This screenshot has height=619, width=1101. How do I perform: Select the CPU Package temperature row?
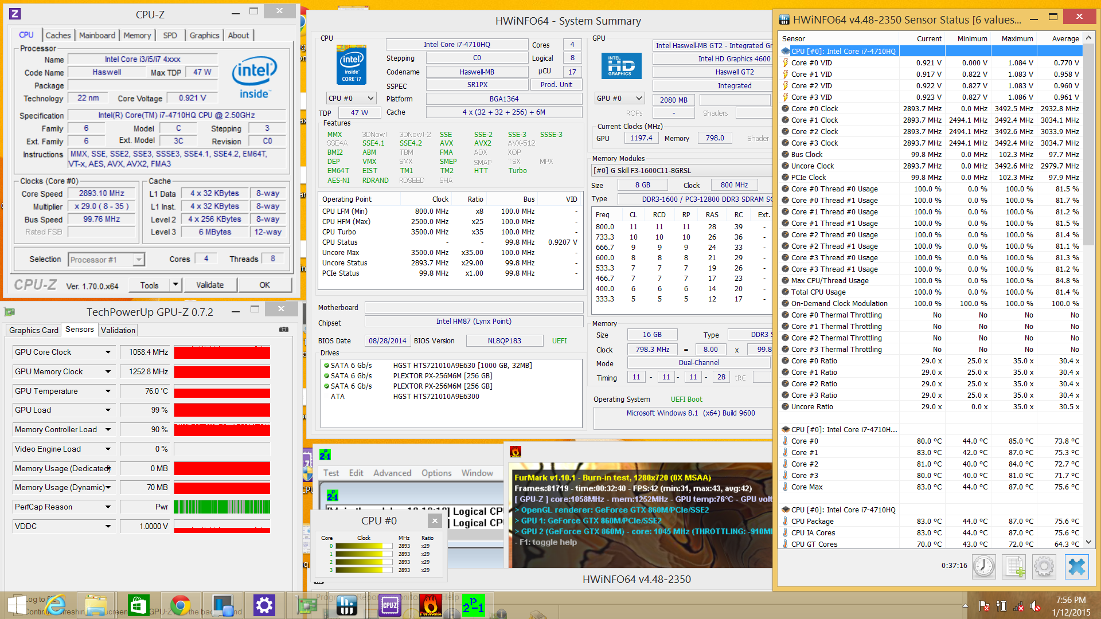tap(931, 522)
